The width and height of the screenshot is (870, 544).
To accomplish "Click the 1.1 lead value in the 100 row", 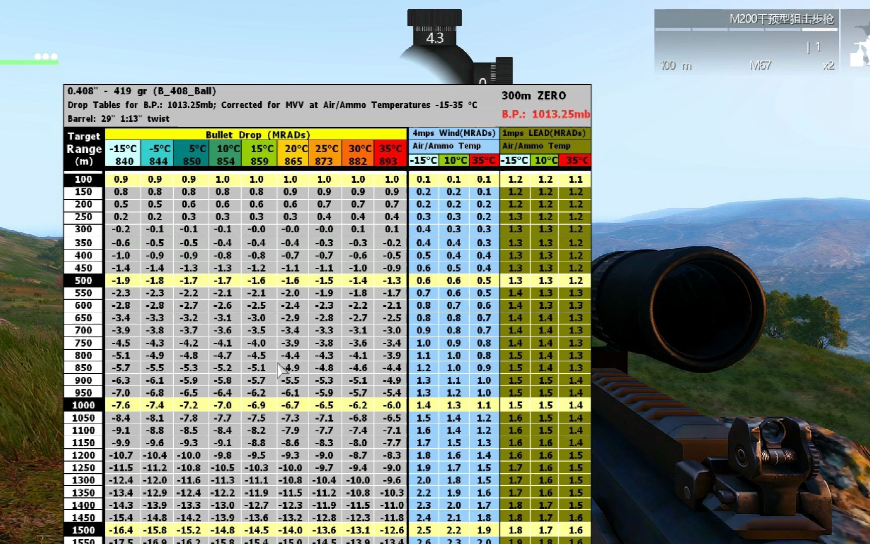I will click(x=575, y=179).
